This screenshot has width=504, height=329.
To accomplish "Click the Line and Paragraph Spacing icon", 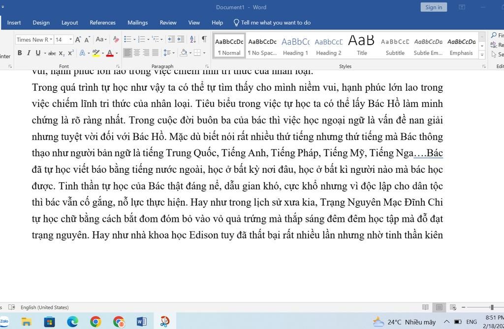I will tap(167, 53).
